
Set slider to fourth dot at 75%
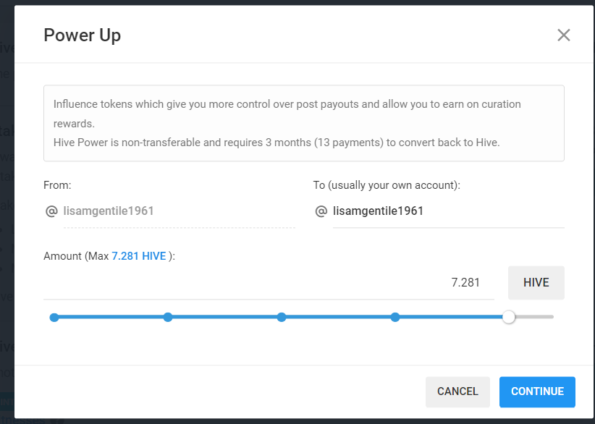395,317
